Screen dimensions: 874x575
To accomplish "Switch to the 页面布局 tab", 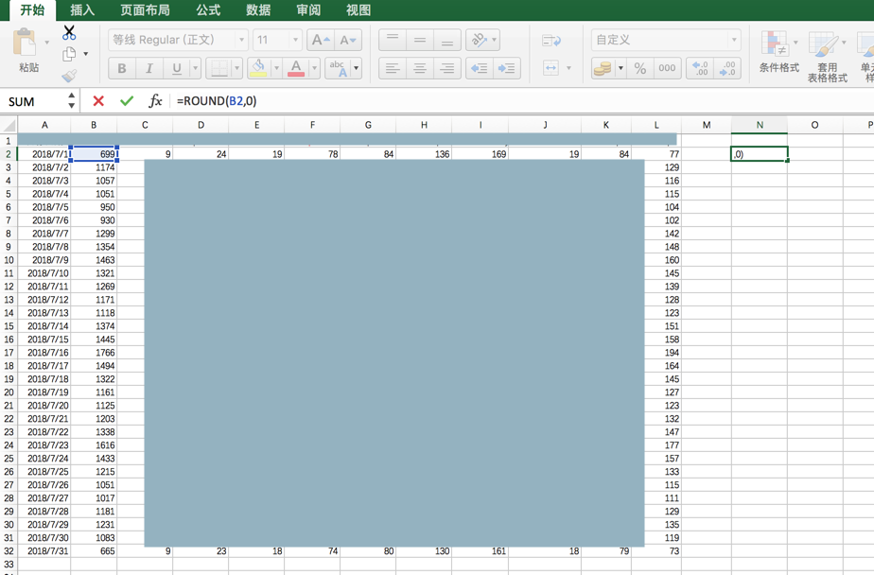I will click(145, 10).
